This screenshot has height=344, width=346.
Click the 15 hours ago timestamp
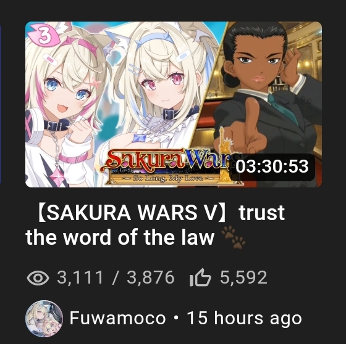244,319
